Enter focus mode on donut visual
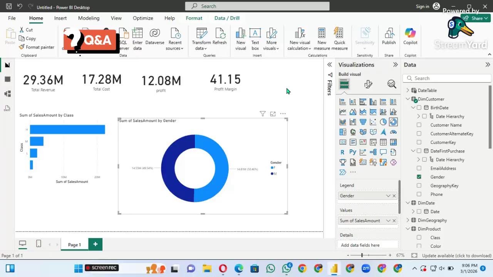The height and width of the screenshot is (277, 493). pos(273,113)
